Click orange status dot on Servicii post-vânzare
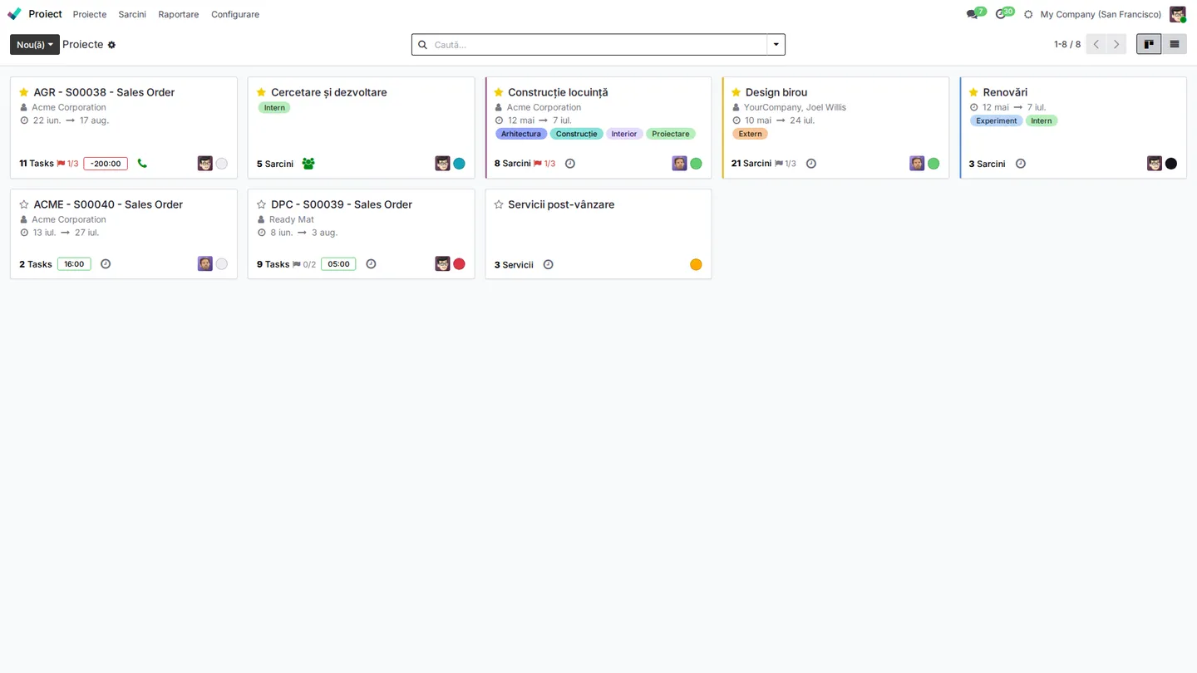This screenshot has height=673, width=1197. tap(696, 265)
